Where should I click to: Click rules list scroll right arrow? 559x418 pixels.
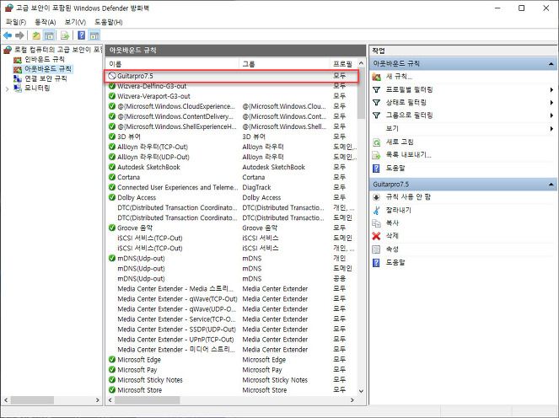[352, 400]
